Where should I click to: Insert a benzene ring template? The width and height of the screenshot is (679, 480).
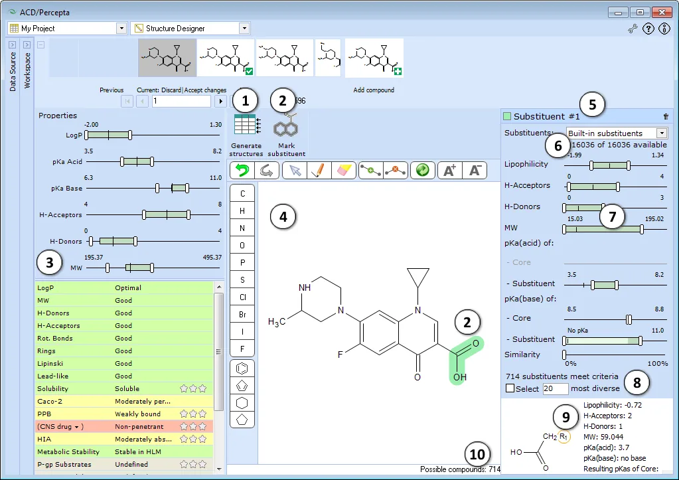tap(242, 368)
